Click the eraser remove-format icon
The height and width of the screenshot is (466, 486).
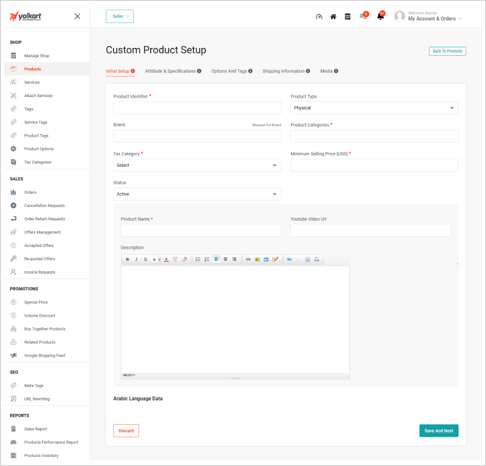tap(185, 259)
